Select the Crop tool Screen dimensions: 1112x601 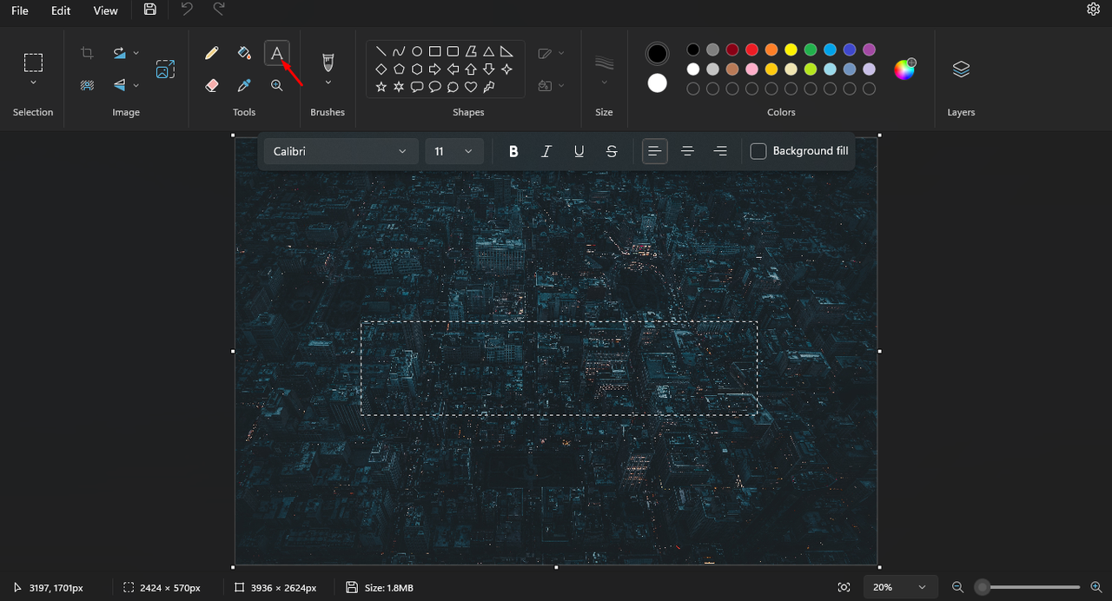click(87, 53)
